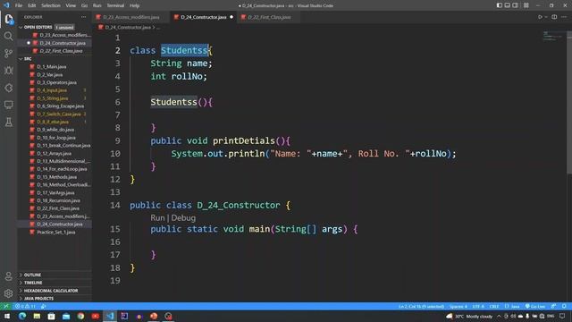Open the Terminal menu
The height and width of the screenshot is (322, 572).
click(x=115, y=5)
